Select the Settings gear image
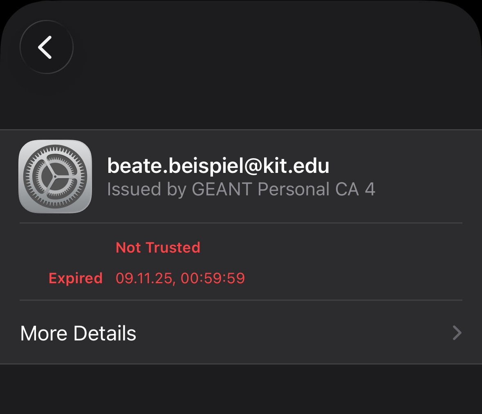Screen dimensions: 482x414 coord(55,177)
